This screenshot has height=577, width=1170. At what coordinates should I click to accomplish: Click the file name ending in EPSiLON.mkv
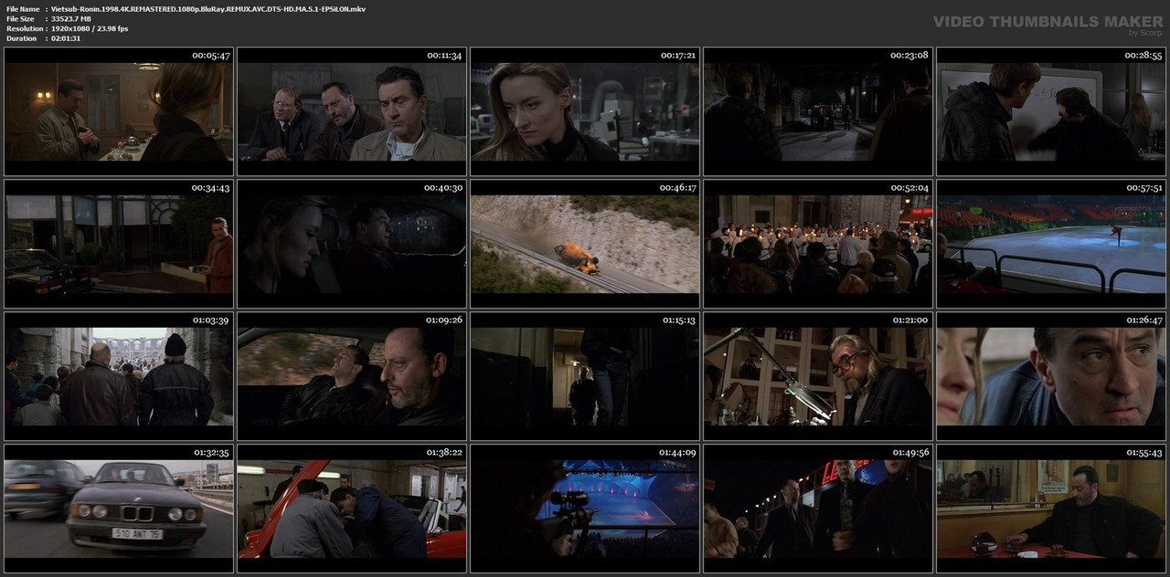pos(208,8)
